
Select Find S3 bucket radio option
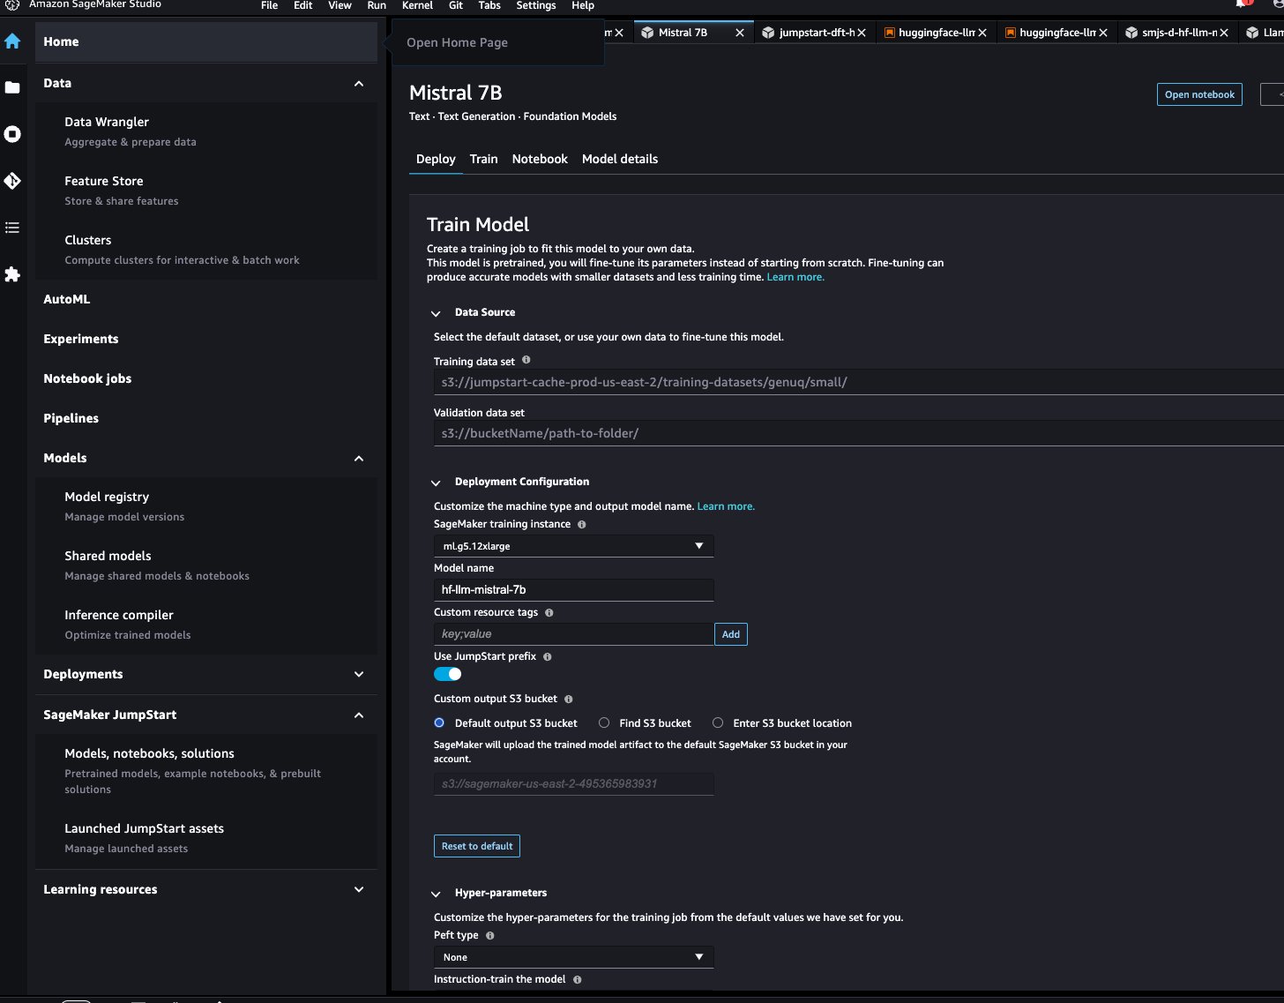pyautogui.click(x=604, y=722)
